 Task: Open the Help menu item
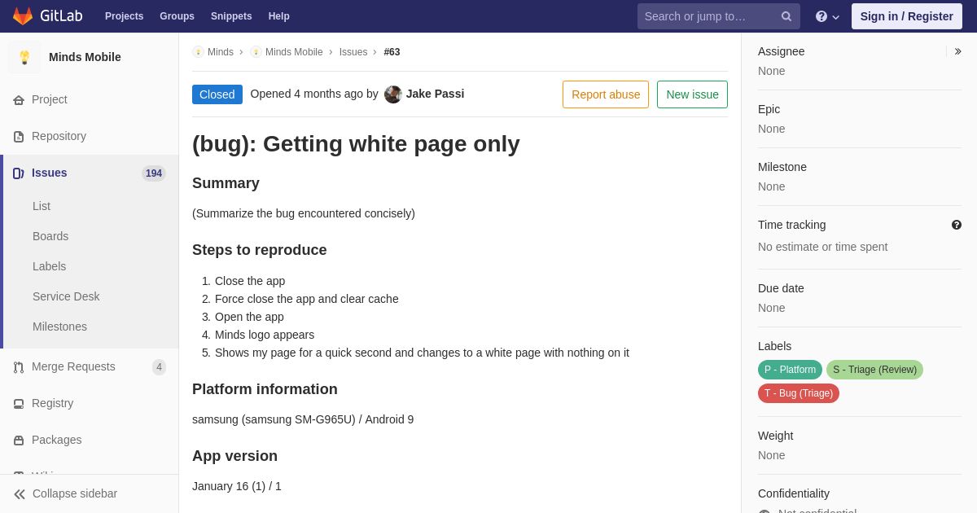(279, 16)
